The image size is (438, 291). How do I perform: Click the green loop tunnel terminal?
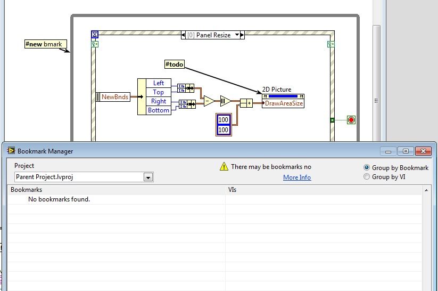click(x=332, y=120)
